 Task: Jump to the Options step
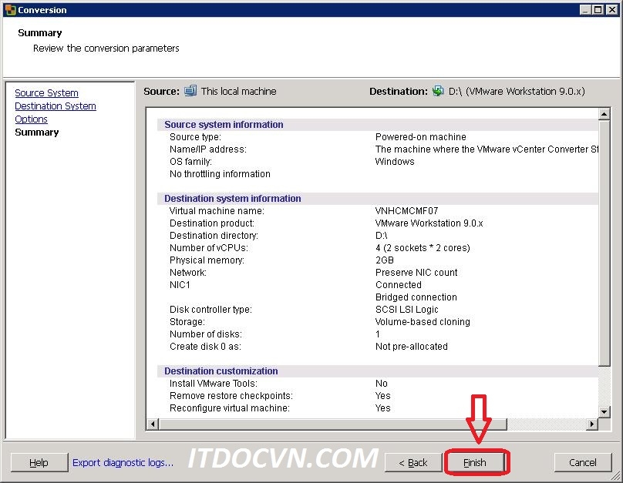pos(31,119)
